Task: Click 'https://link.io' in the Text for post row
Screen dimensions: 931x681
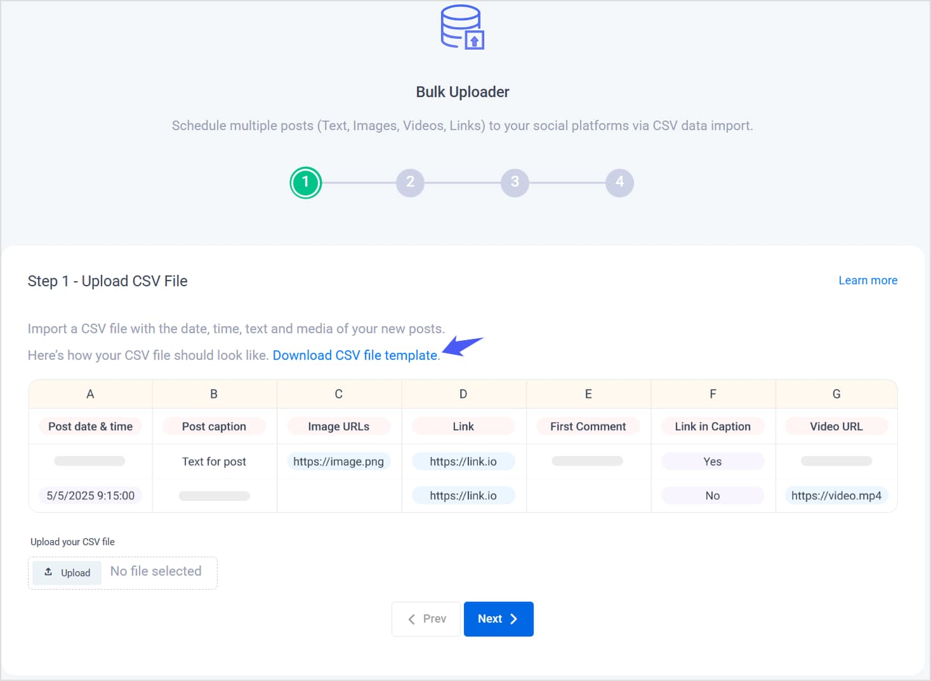Action: tap(463, 461)
